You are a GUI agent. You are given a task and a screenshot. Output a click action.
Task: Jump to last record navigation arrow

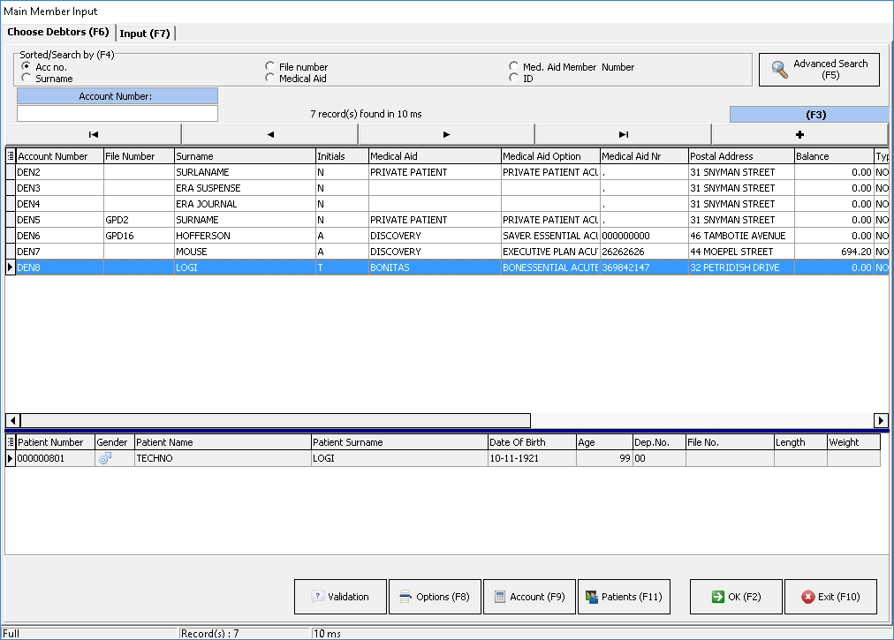tap(623, 134)
